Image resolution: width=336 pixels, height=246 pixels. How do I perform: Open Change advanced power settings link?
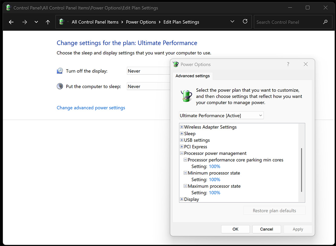pyautogui.click(x=91, y=108)
